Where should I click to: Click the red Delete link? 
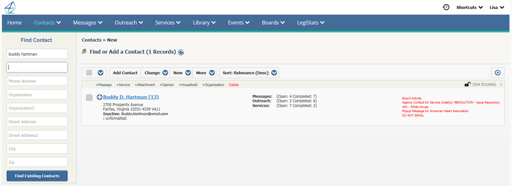(x=234, y=85)
